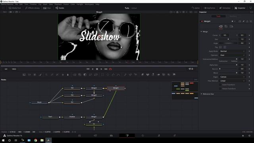
Task: Add a pRender particle node
Action: [x=136, y=75]
